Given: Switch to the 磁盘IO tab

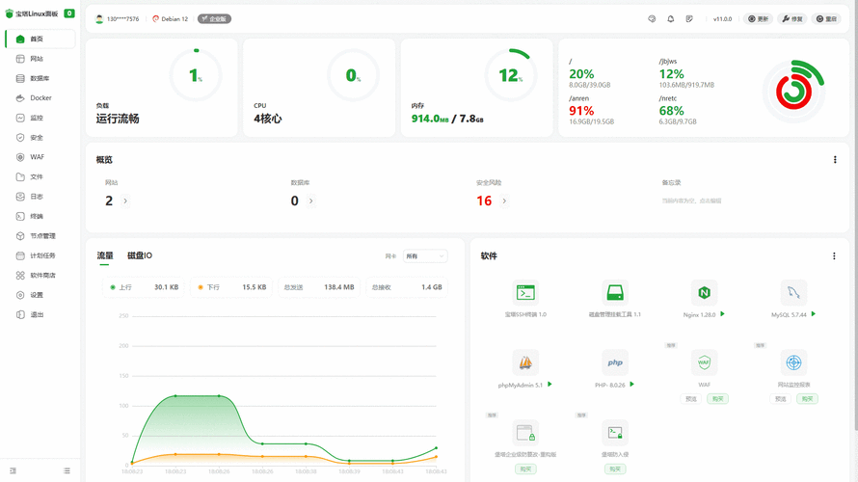Looking at the screenshot, I should click(x=140, y=256).
